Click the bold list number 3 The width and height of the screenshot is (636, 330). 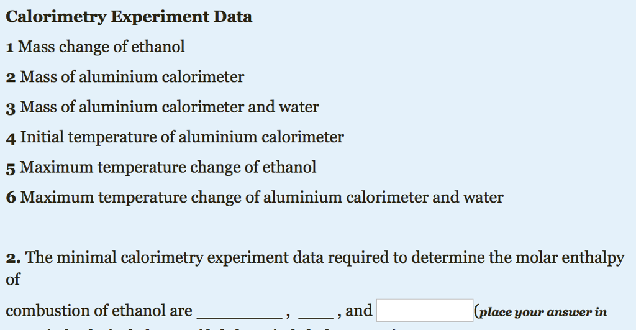coord(11,108)
